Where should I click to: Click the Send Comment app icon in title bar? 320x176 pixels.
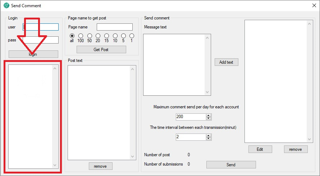click(x=6, y=5)
